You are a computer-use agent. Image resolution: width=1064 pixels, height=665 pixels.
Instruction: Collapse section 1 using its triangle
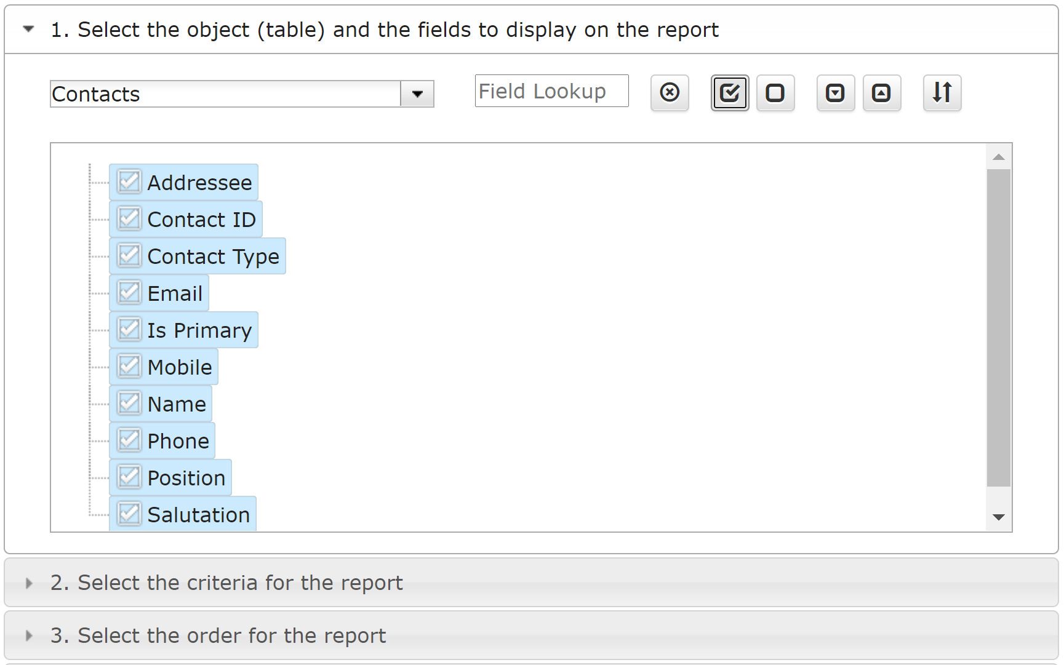pos(28,29)
